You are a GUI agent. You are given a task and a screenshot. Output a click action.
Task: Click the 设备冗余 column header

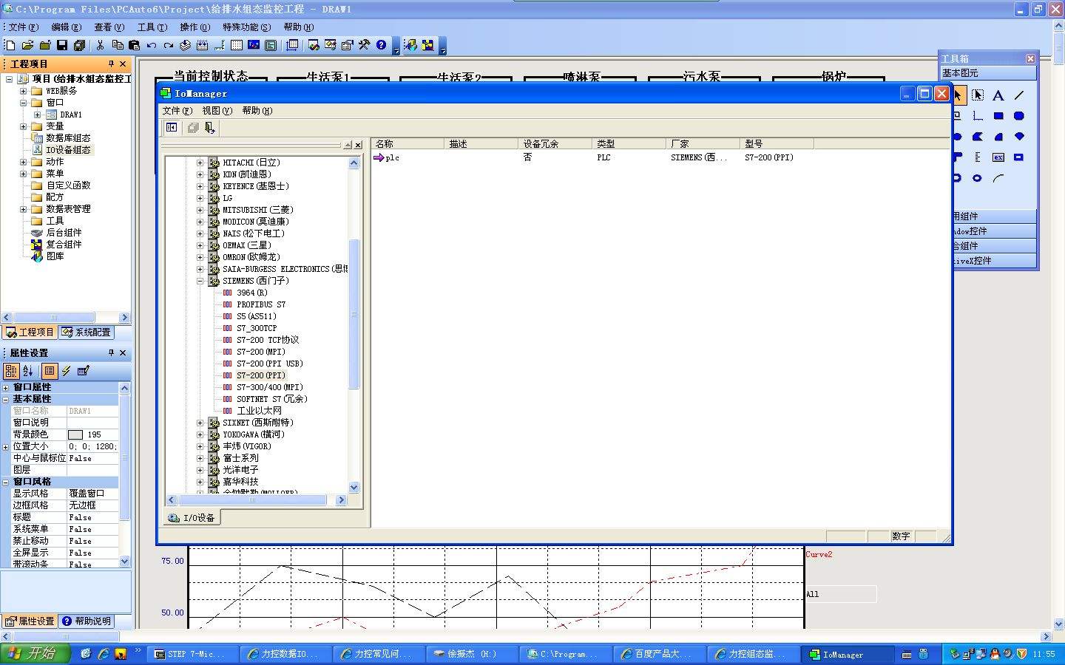click(x=555, y=144)
